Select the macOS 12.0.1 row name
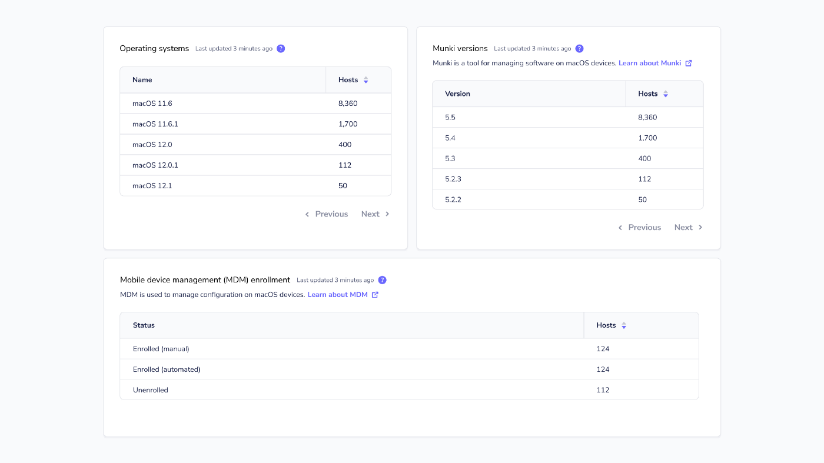824x463 pixels. tap(155, 165)
